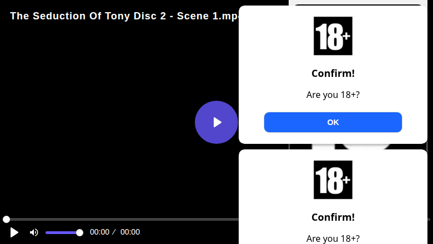Click 'Are you 18+?' text in top dialog
Screen dimensions: 433x244
(333, 95)
